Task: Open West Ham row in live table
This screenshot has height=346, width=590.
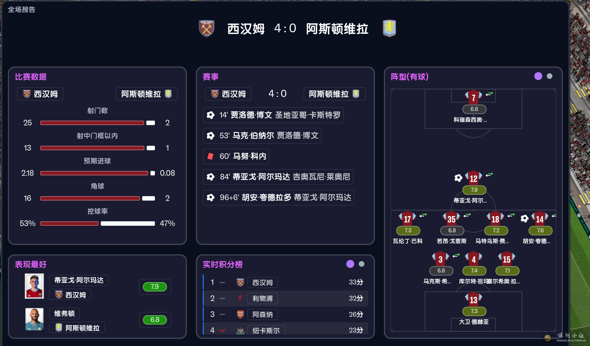Action: coord(286,283)
